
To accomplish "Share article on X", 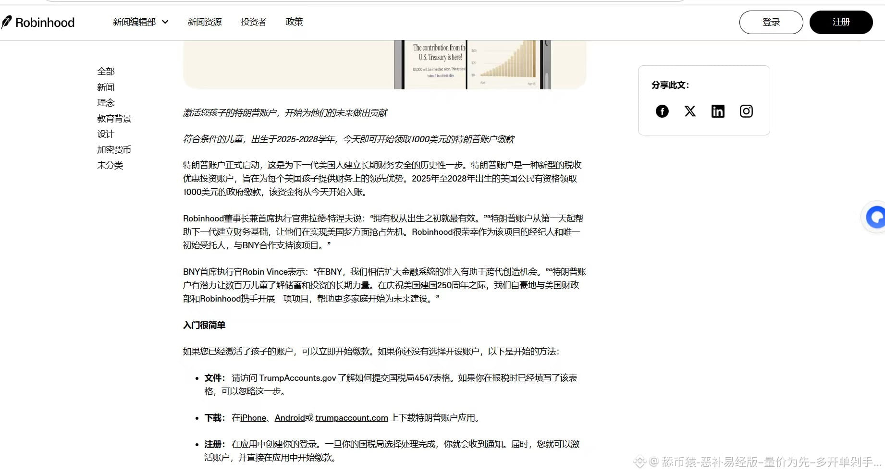I will (x=690, y=111).
